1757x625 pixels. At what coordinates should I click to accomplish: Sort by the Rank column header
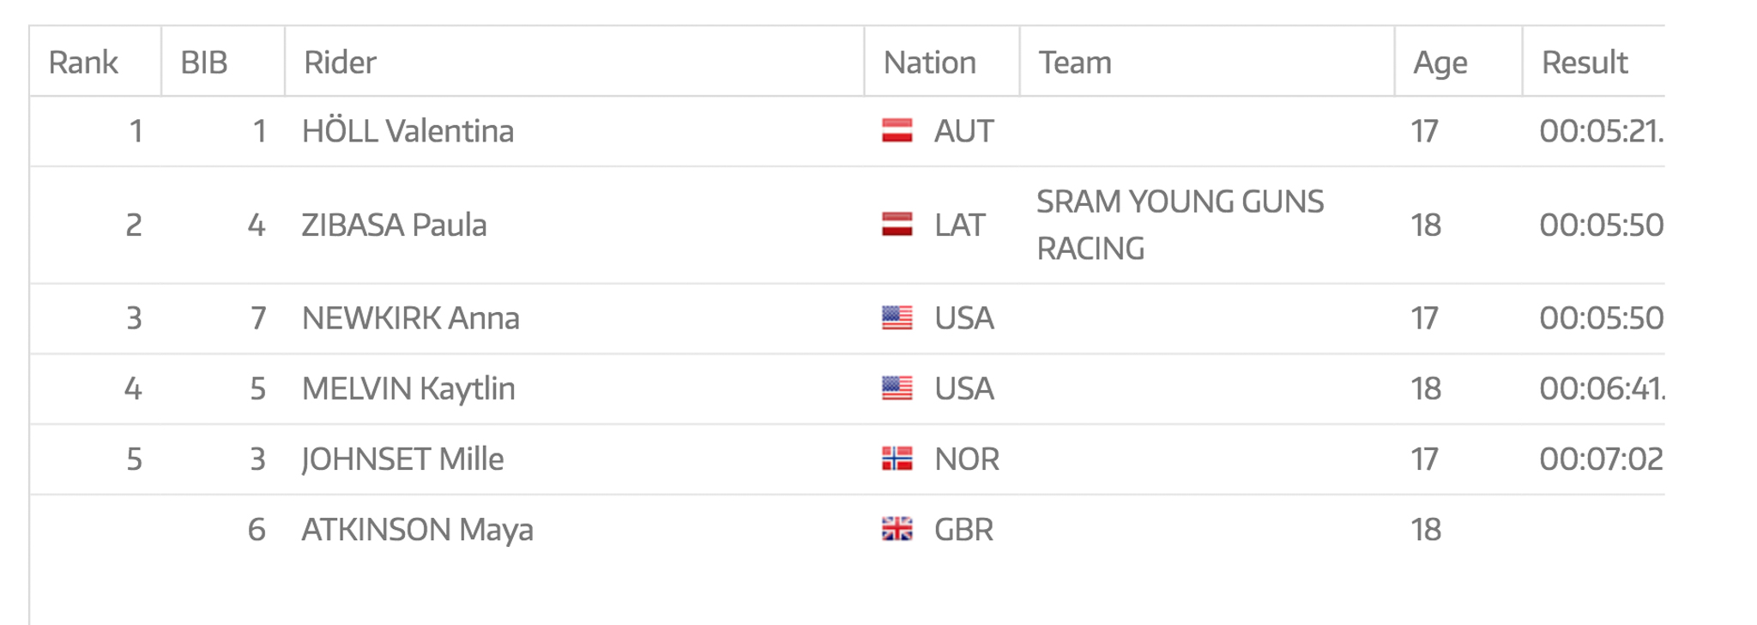(x=83, y=63)
